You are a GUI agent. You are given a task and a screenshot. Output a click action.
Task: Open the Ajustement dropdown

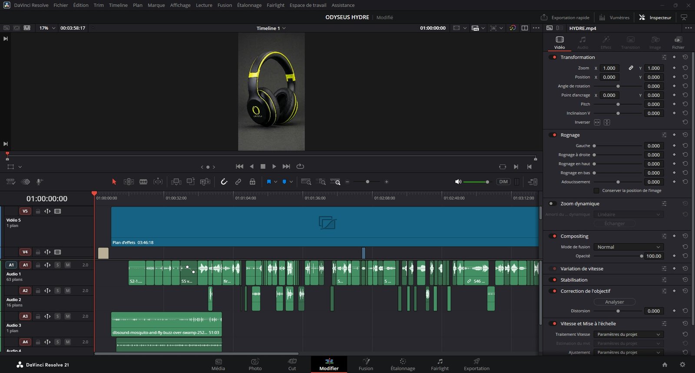(x=628, y=353)
